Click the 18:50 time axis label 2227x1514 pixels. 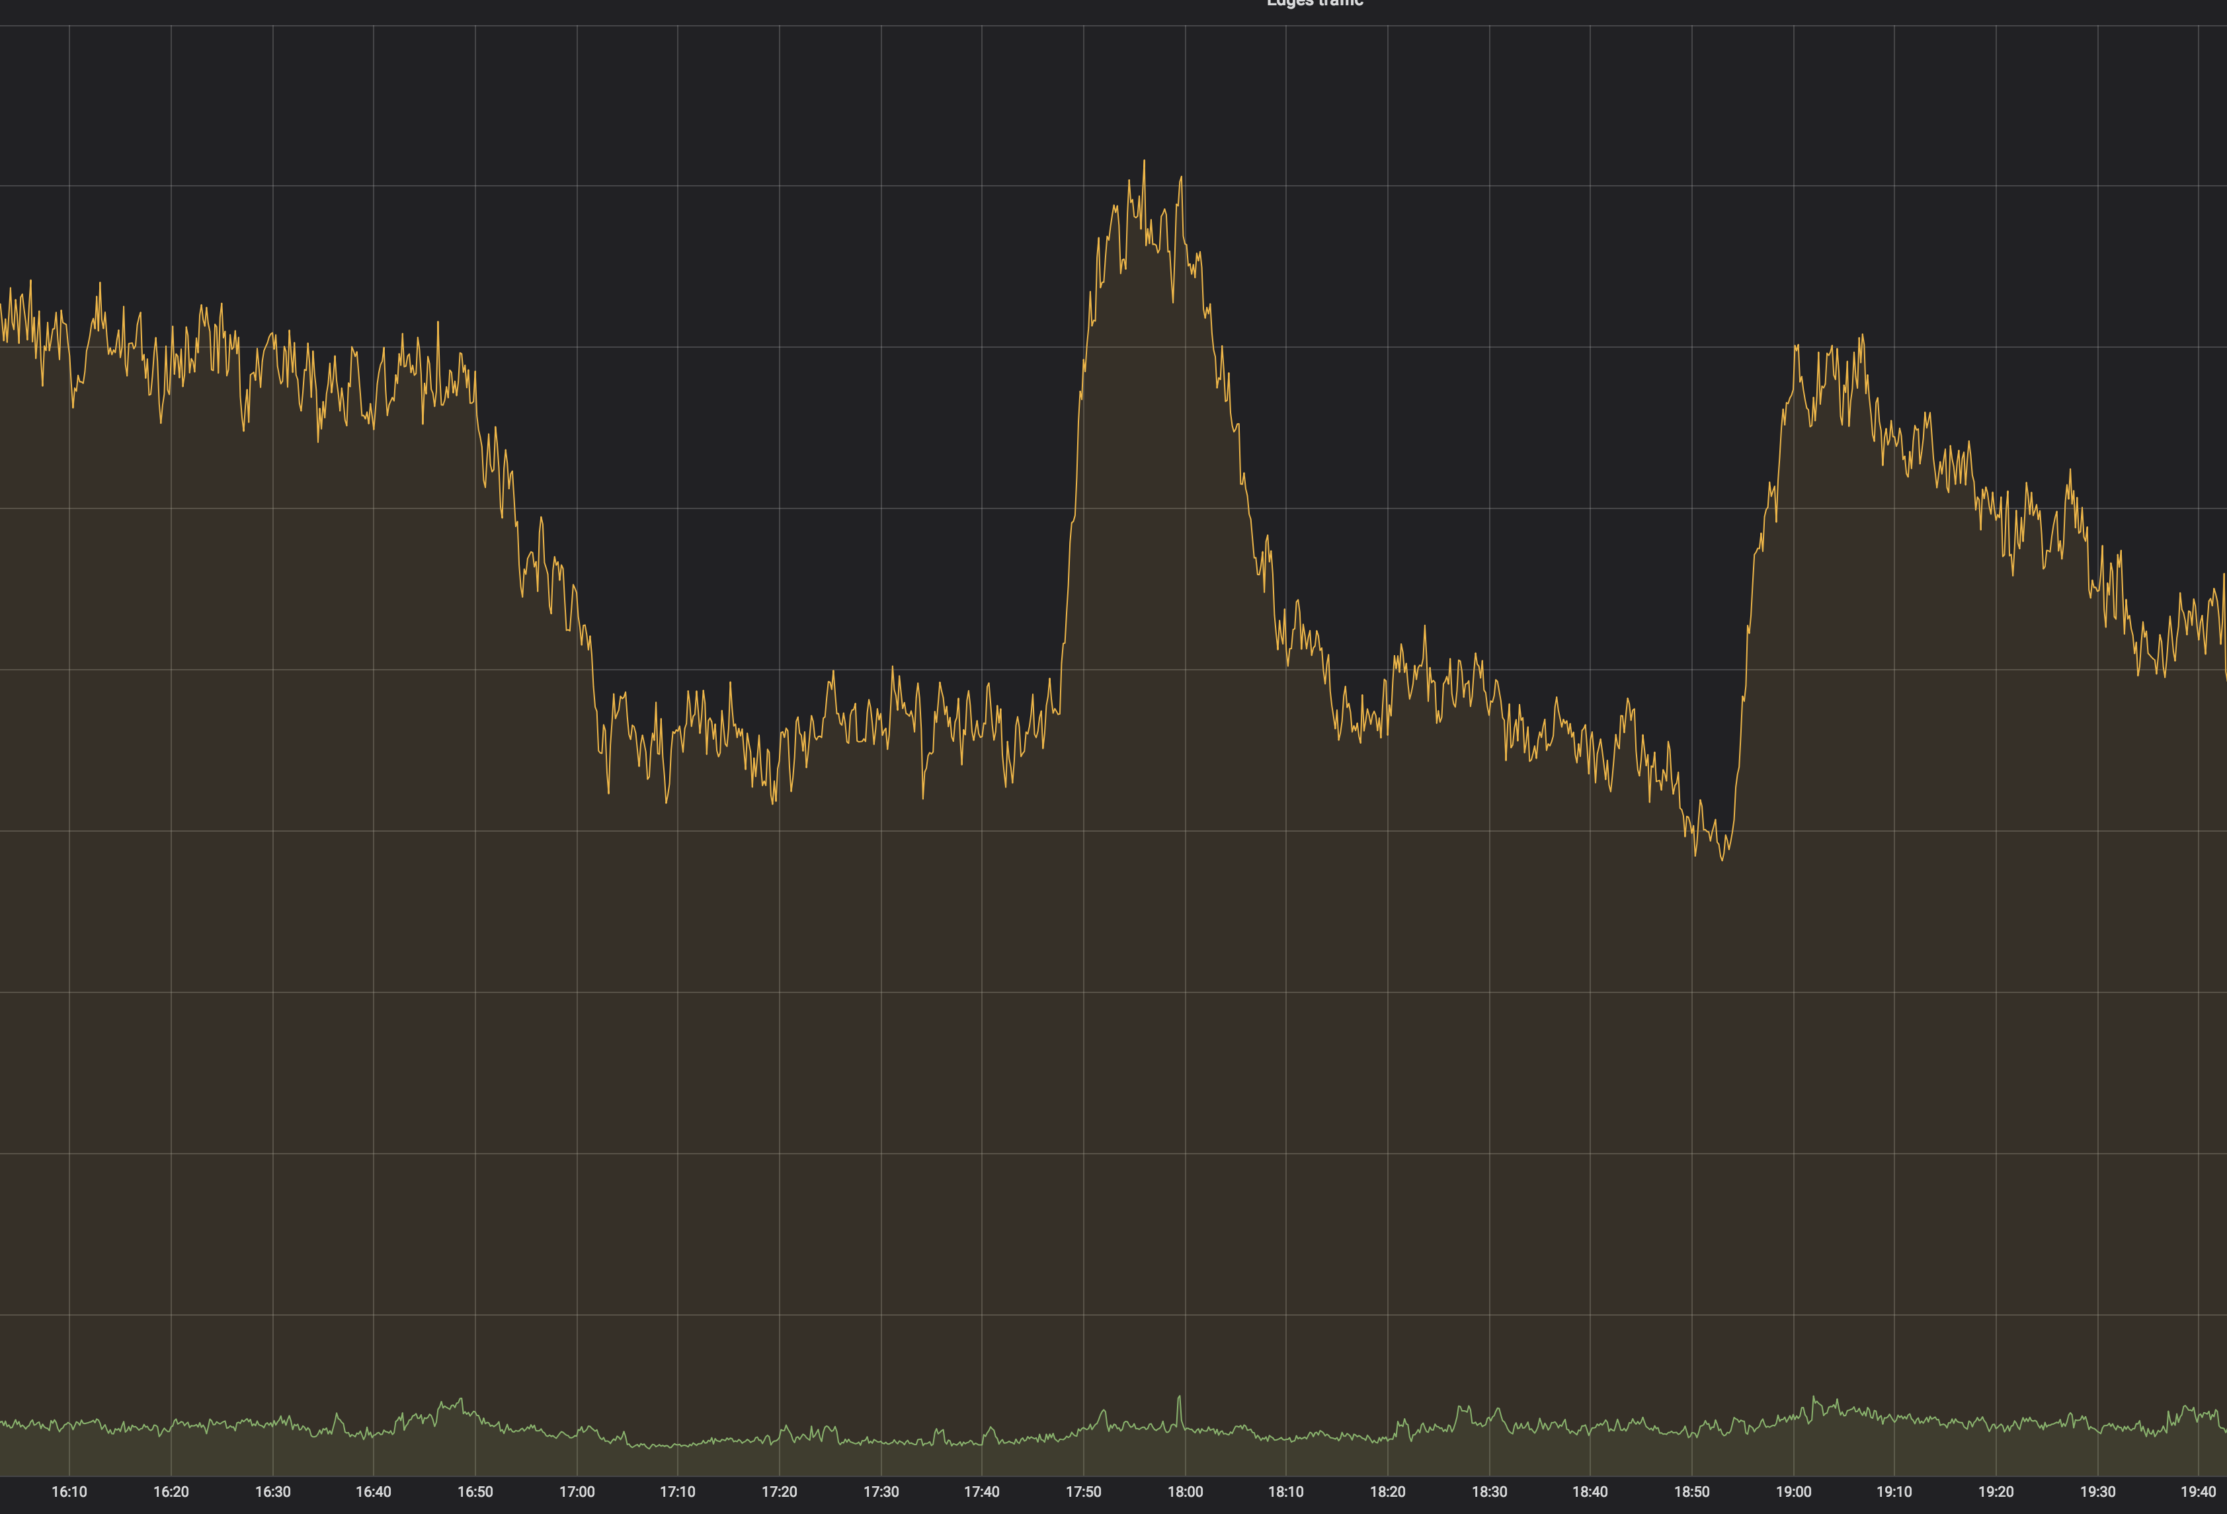click(x=1692, y=1491)
